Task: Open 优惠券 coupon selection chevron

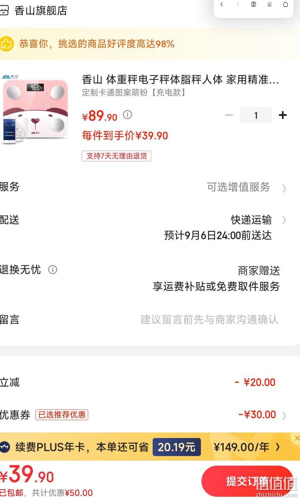Action: point(284,416)
